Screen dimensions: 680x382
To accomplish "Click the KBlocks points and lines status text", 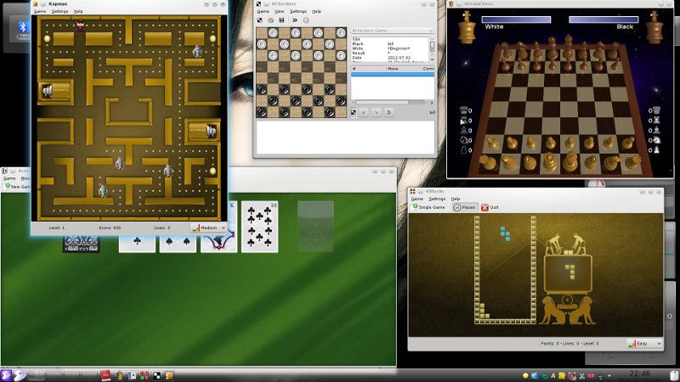I will (x=569, y=344).
